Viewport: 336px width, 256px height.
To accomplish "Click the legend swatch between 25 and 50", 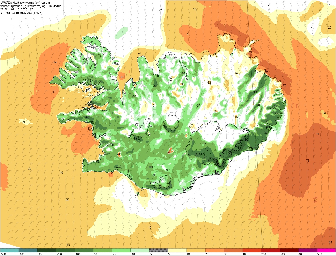I will (214, 250).
